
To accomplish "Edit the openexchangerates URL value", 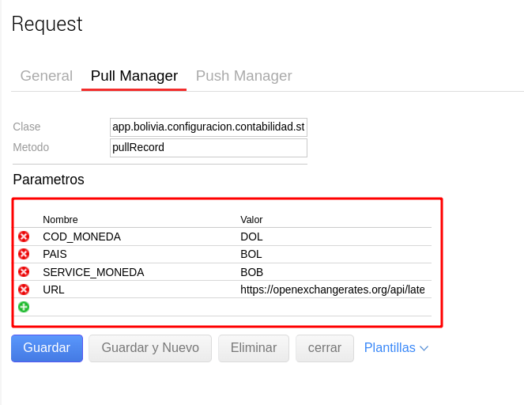I will pos(333,290).
